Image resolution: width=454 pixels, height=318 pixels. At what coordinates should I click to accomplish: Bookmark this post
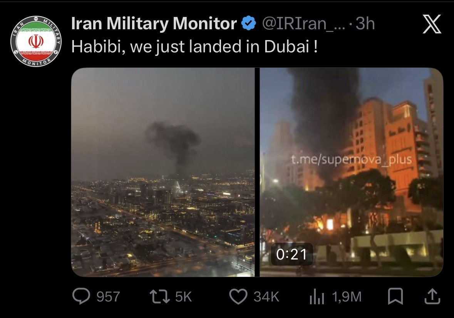pyautogui.click(x=395, y=296)
